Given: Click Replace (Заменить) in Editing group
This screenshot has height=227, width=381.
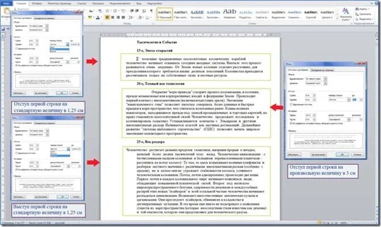Looking at the screenshot, I should point(363,14).
